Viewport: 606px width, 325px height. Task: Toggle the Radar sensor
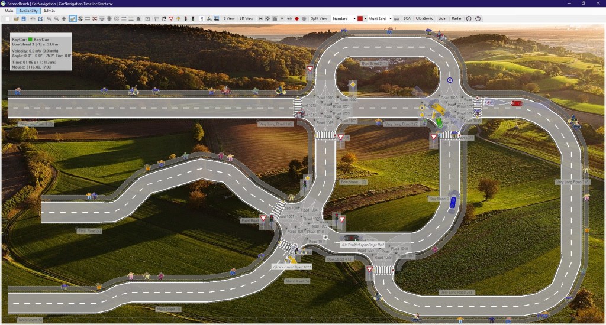457,19
